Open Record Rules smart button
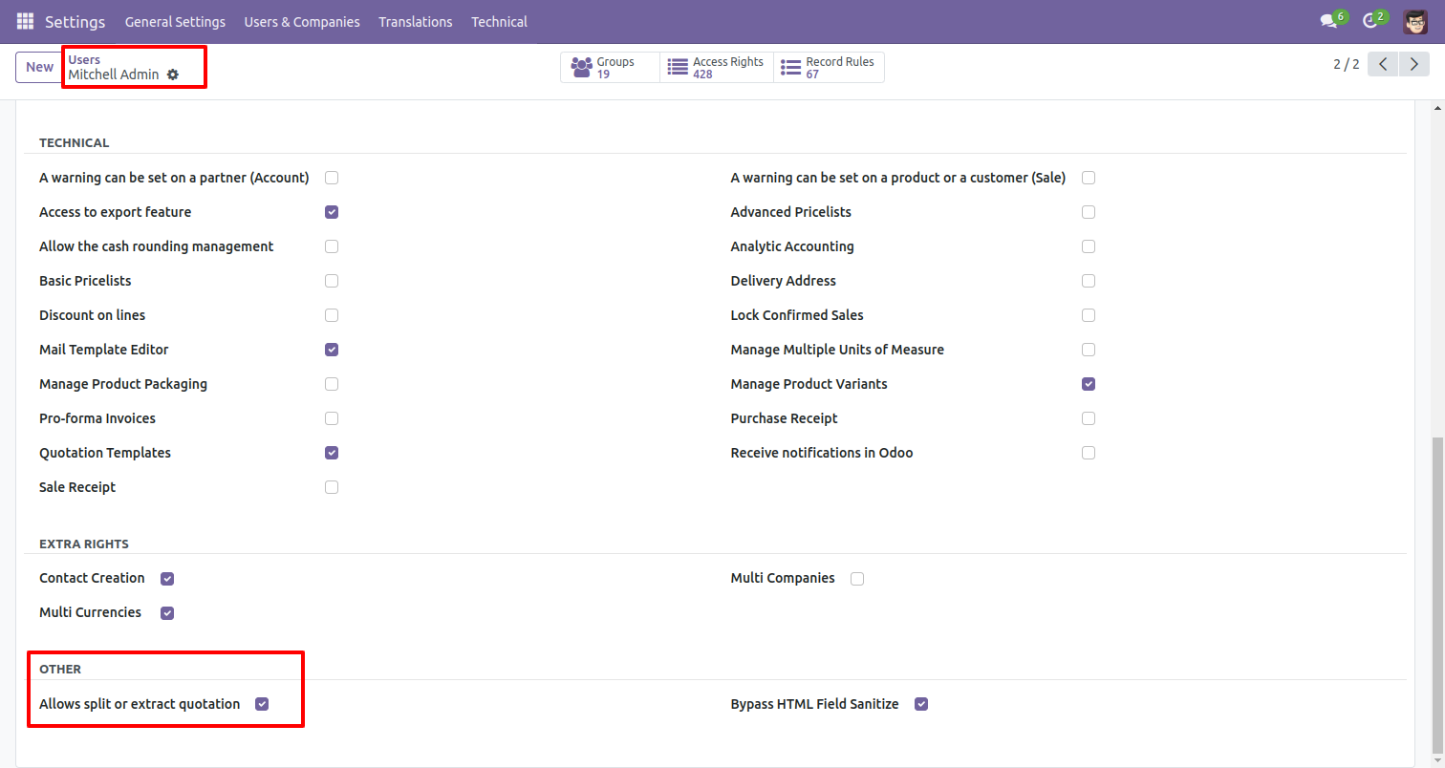The width and height of the screenshot is (1445, 768). pyautogui.click(x=829, y=67)
